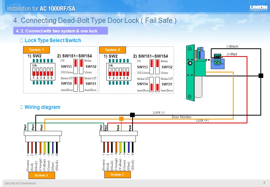270x187 pixels.
Task: Click the Pin5 label on System 2 connector
Action: [x=118, y=128]
